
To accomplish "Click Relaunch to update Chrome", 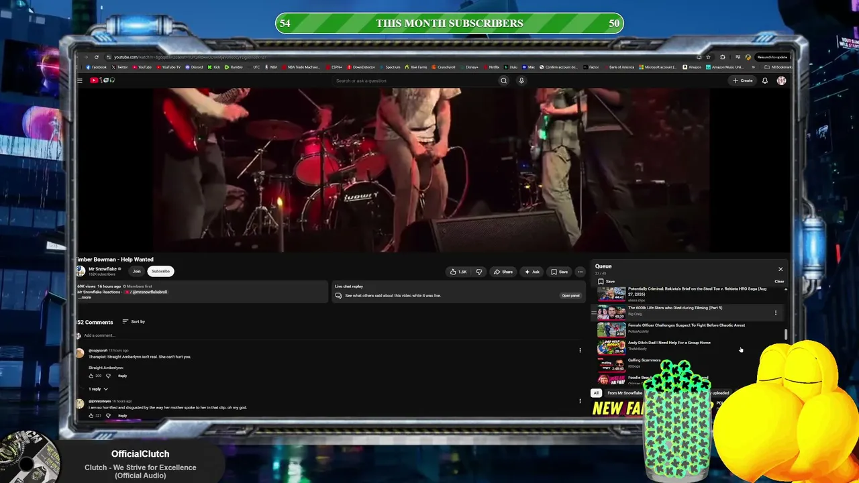I will pyautogui.click(x=772, y=57).
